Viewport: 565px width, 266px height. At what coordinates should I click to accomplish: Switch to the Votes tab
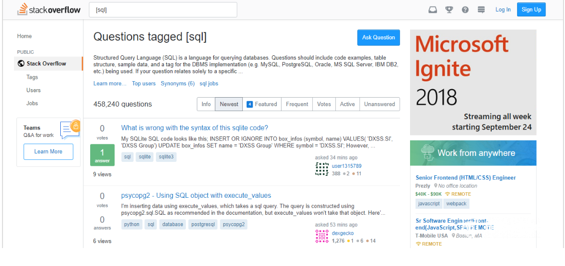click(x=324, y=104)
